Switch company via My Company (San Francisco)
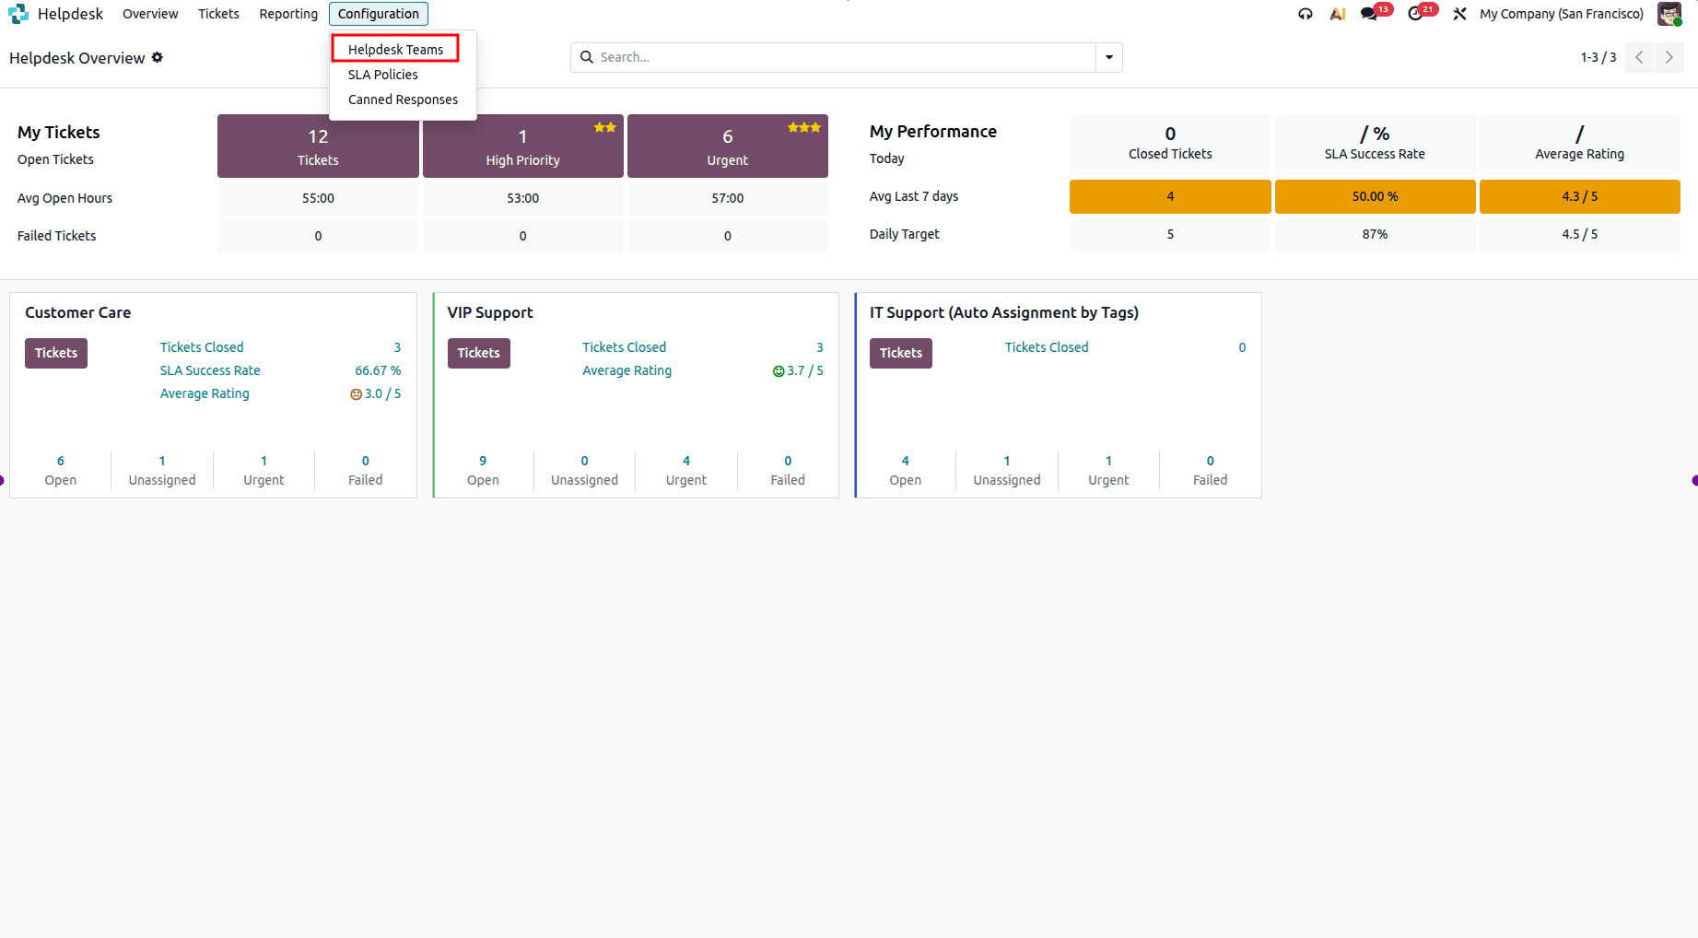This screenshot has width=1698, height=938. click(1562, 14)
